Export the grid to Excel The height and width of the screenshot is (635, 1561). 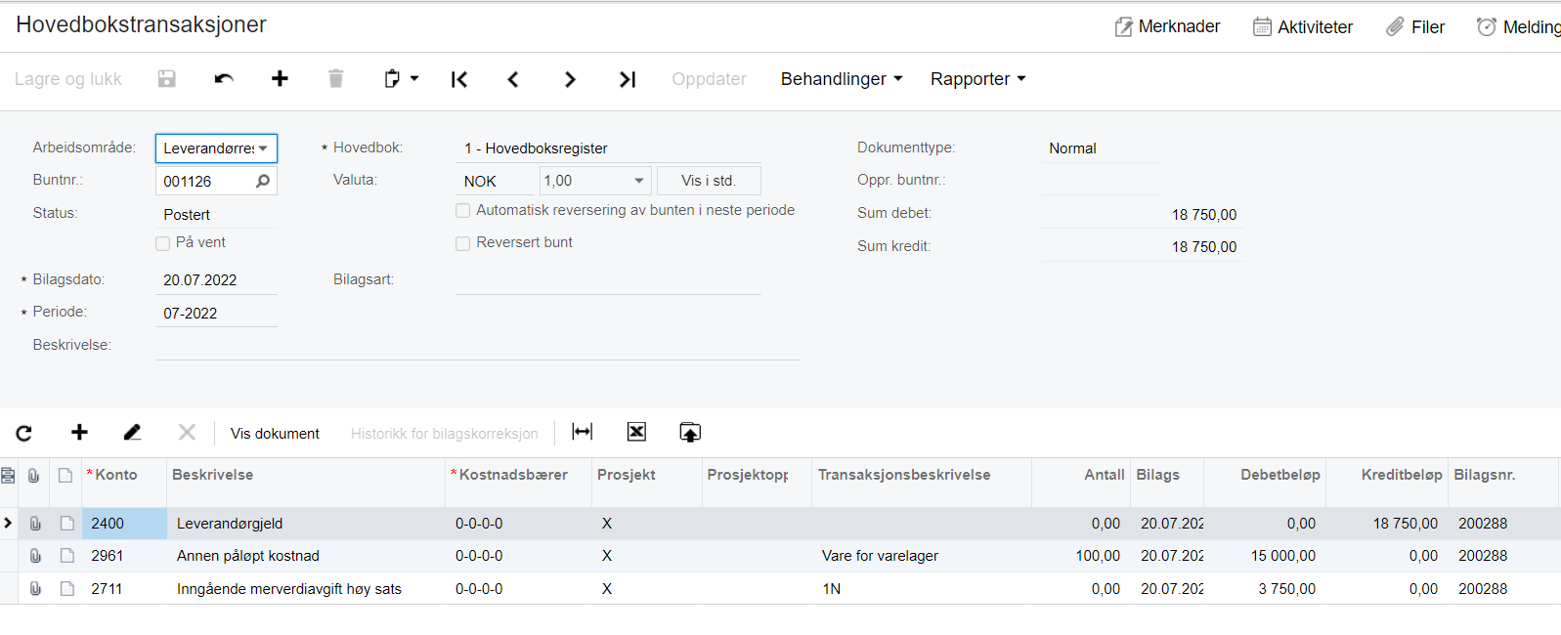point(636,432)
